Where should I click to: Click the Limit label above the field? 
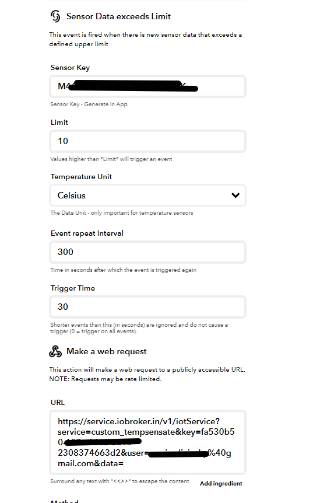point(59,123)
